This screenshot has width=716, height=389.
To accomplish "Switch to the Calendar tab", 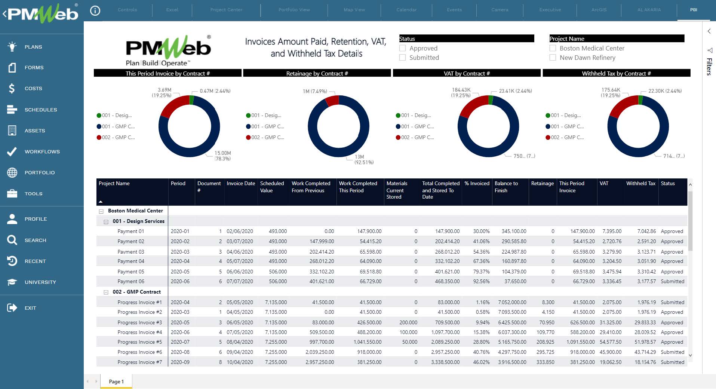I will (406, 10).
